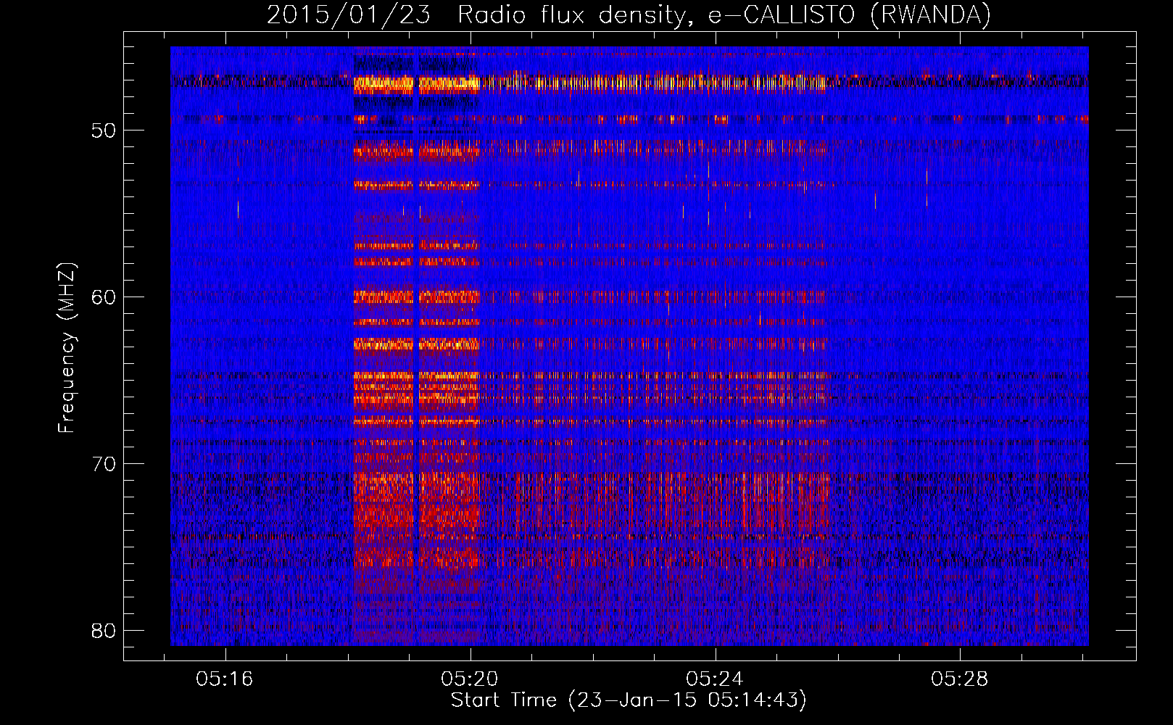
Task: Click the '05:16' time tick label
Action: click(225, 679)
